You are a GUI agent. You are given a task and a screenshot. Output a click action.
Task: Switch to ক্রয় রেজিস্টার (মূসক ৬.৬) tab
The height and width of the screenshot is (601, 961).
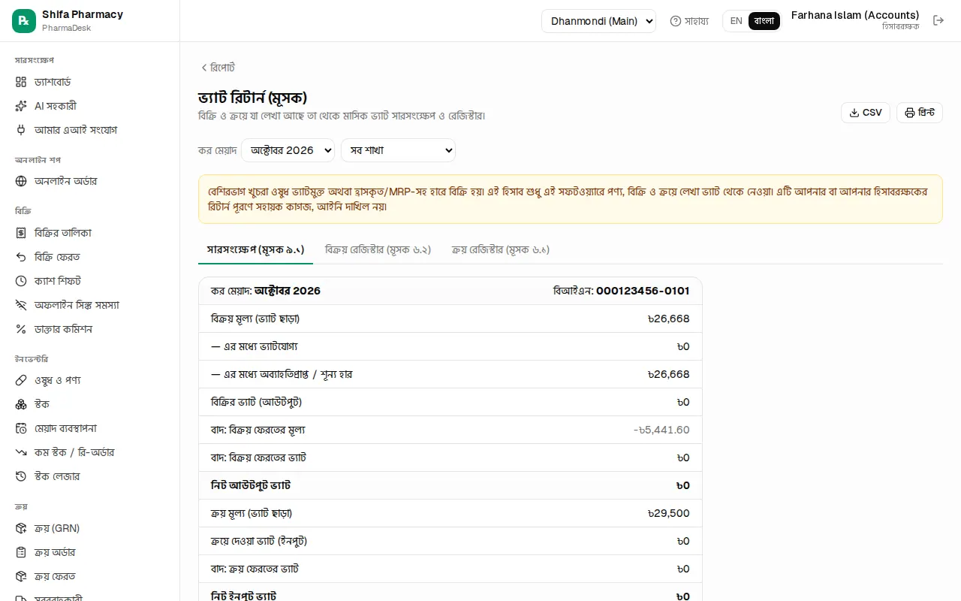pos(501,249)
